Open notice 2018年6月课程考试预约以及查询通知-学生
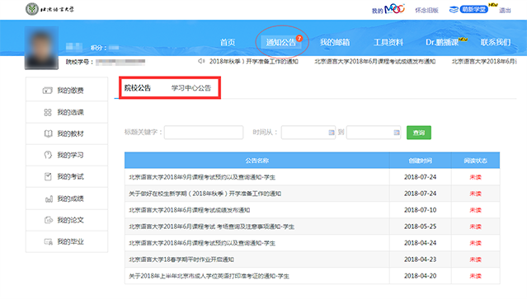Image resolution: width=527 pixels, height=299 pixels. click(x=202, y=243)
